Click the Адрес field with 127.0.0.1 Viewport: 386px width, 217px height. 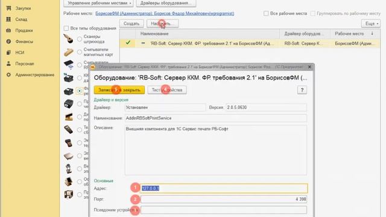(224, 188)
